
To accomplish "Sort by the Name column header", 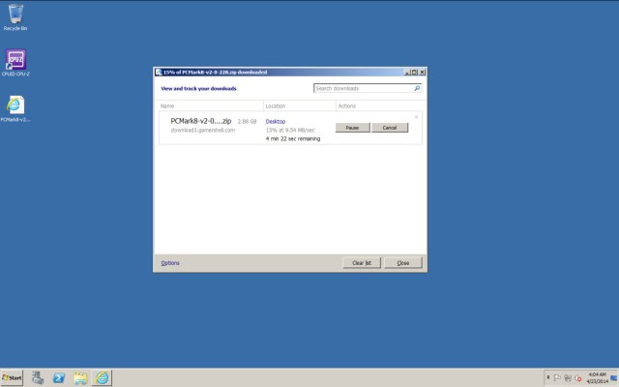I will [x=210, y=105].
